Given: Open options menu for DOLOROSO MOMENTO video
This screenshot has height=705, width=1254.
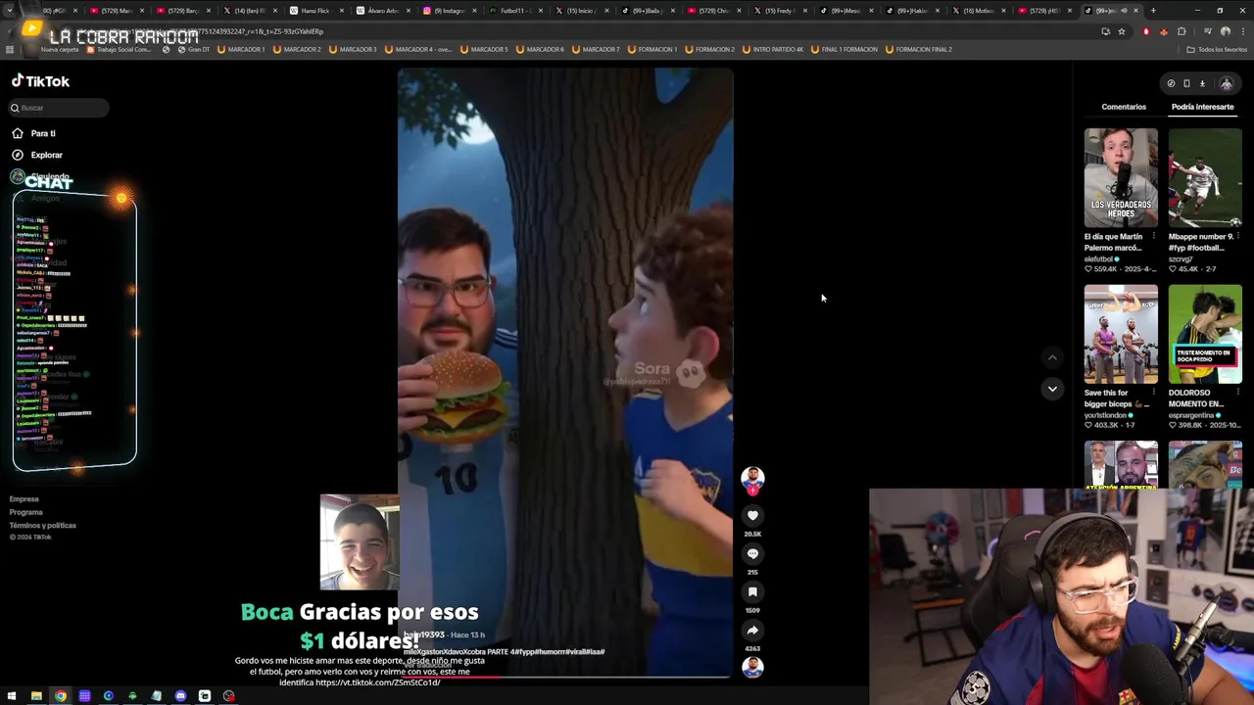Looking at the screenshot, I should pyautogui.click(x=1237, y=393).
